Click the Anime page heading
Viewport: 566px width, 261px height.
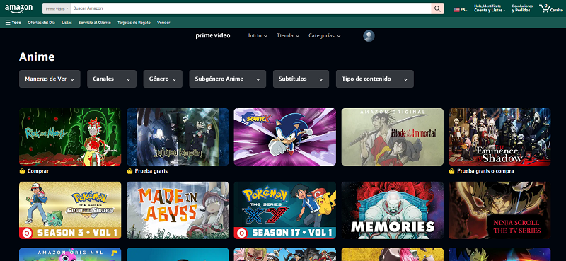[37, 57]
